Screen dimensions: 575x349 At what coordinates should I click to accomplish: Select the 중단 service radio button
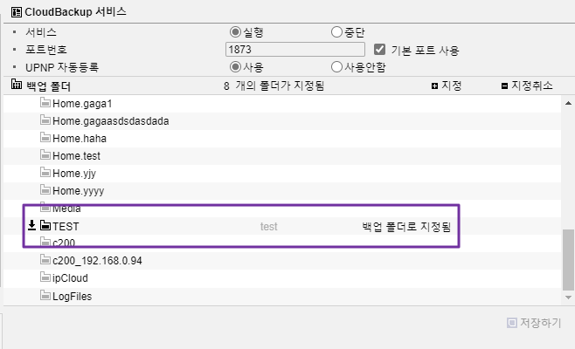[x=336, y=32]
